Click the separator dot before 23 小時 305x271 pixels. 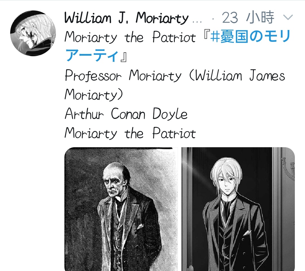(x=213, y=19)
